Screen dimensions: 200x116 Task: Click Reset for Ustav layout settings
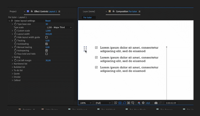[x=48, y=21]
